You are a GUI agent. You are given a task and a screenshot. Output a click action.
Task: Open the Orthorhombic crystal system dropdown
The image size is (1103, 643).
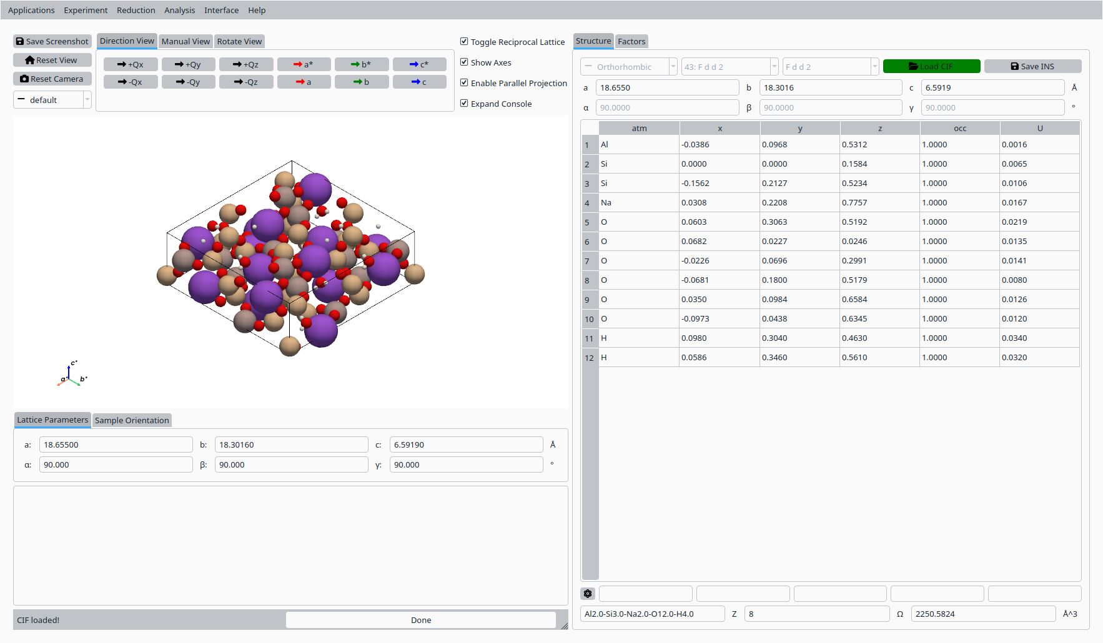click(674, 66)
